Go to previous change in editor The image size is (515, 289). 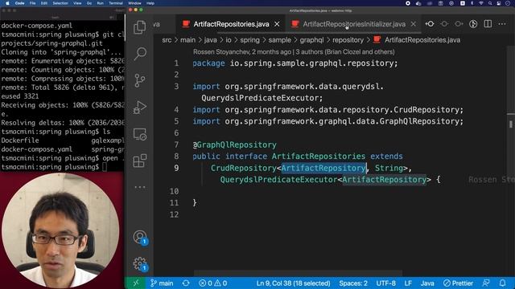pyautogui.click(x=430, y=24)
